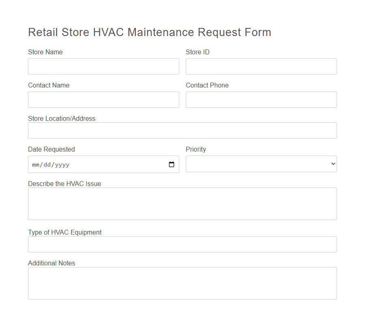Click the Date Requested label
This screenshot has height=327, width=365.
(x=51, y=149)
